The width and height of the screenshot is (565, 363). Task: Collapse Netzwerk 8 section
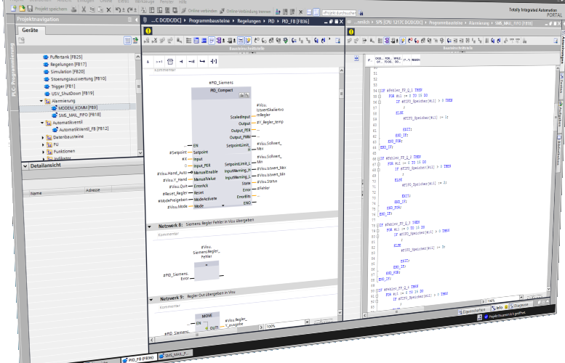click(150, 227)
